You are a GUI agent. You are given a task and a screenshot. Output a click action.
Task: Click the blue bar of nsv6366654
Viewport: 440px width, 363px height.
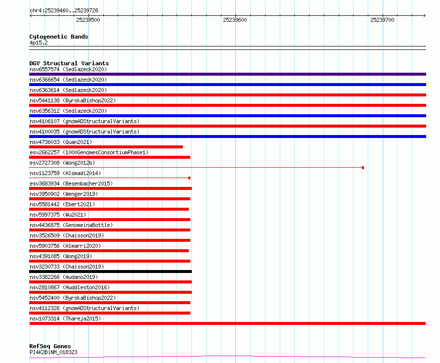point(227,85)
